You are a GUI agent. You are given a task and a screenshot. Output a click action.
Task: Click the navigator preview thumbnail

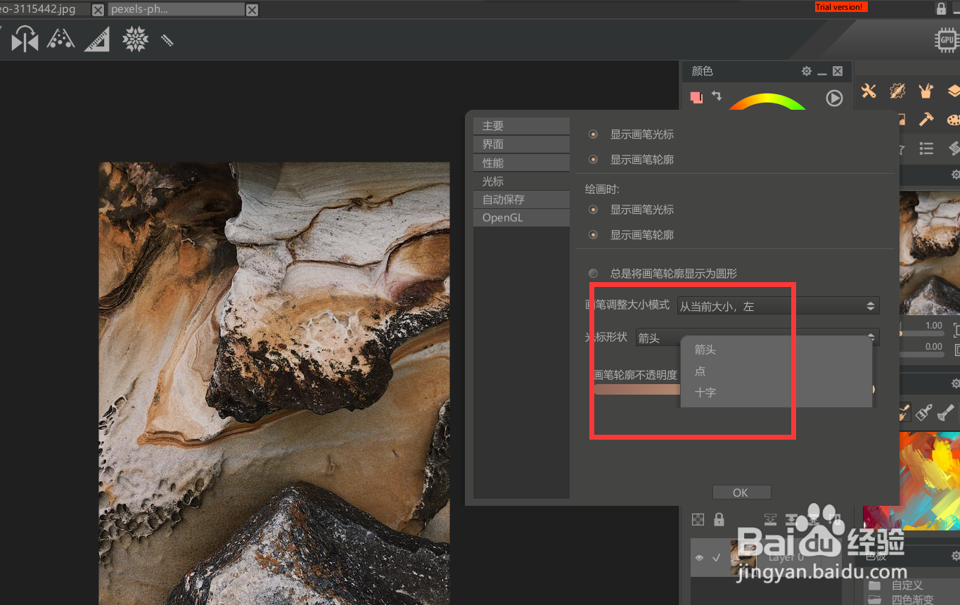930,253
